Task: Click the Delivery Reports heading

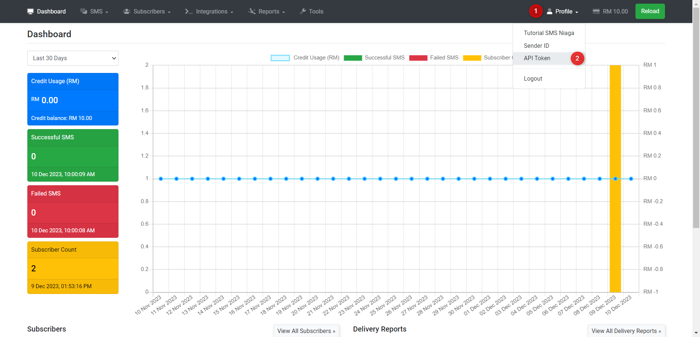Action: [x=380, y=329]
